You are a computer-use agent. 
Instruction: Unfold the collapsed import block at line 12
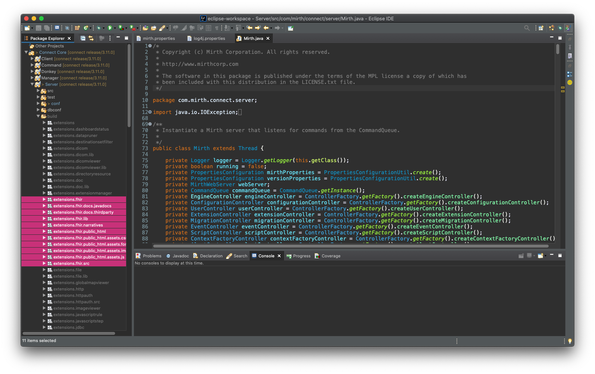(x=150, y=112)
